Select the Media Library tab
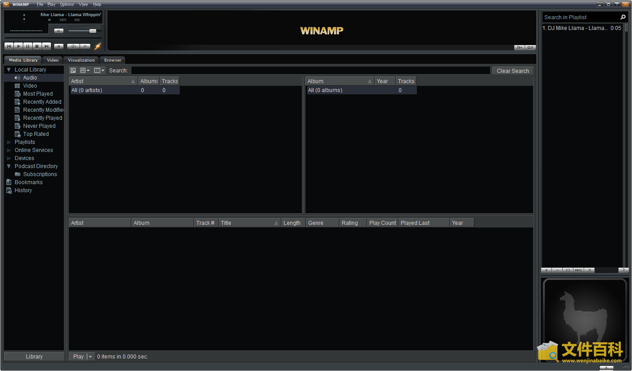Screen dimensions: 632x371 click(23, 60)
